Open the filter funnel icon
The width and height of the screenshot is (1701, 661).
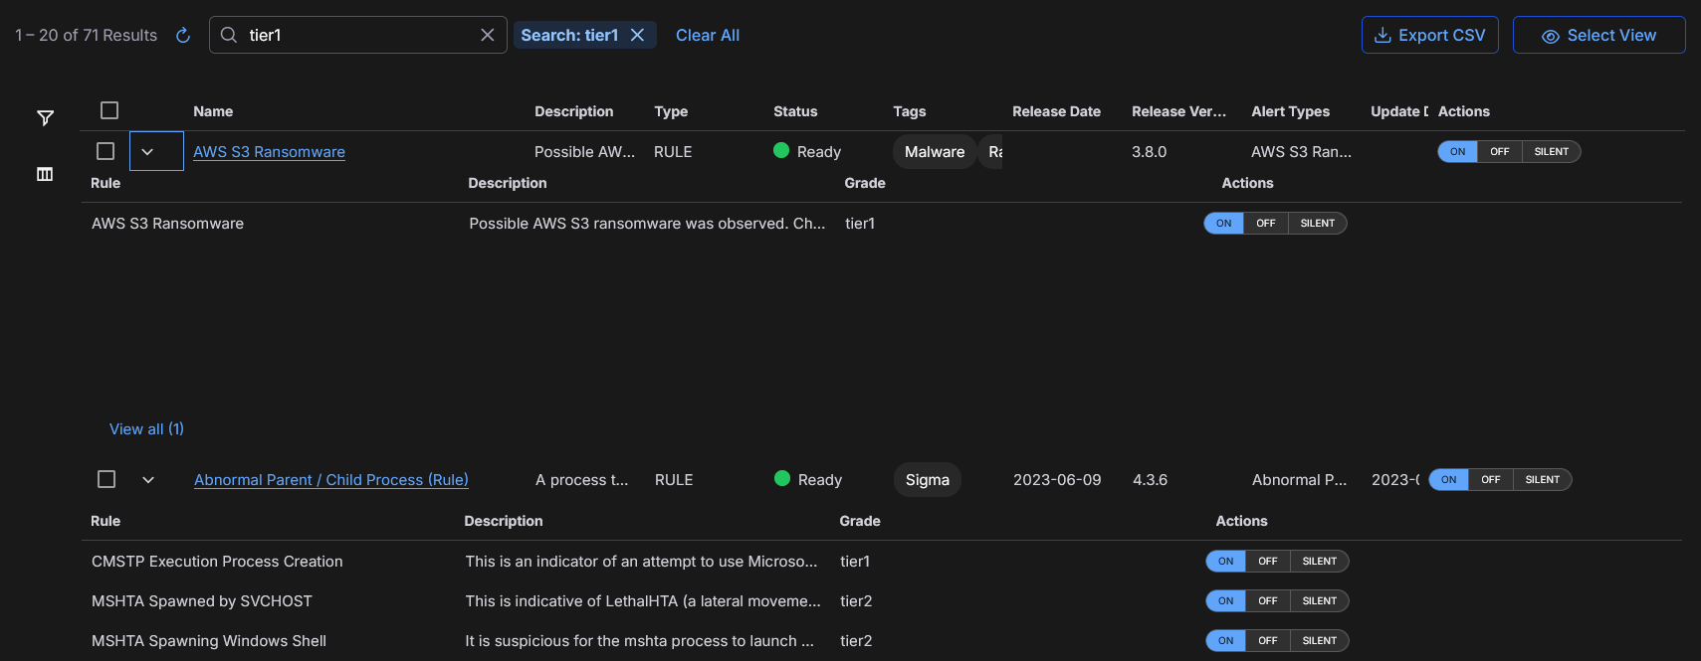pos(45,118)
